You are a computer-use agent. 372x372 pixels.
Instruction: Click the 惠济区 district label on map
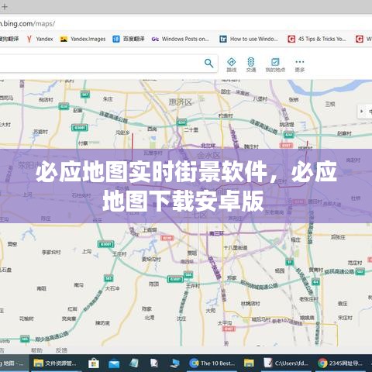[x=181, y=102]
